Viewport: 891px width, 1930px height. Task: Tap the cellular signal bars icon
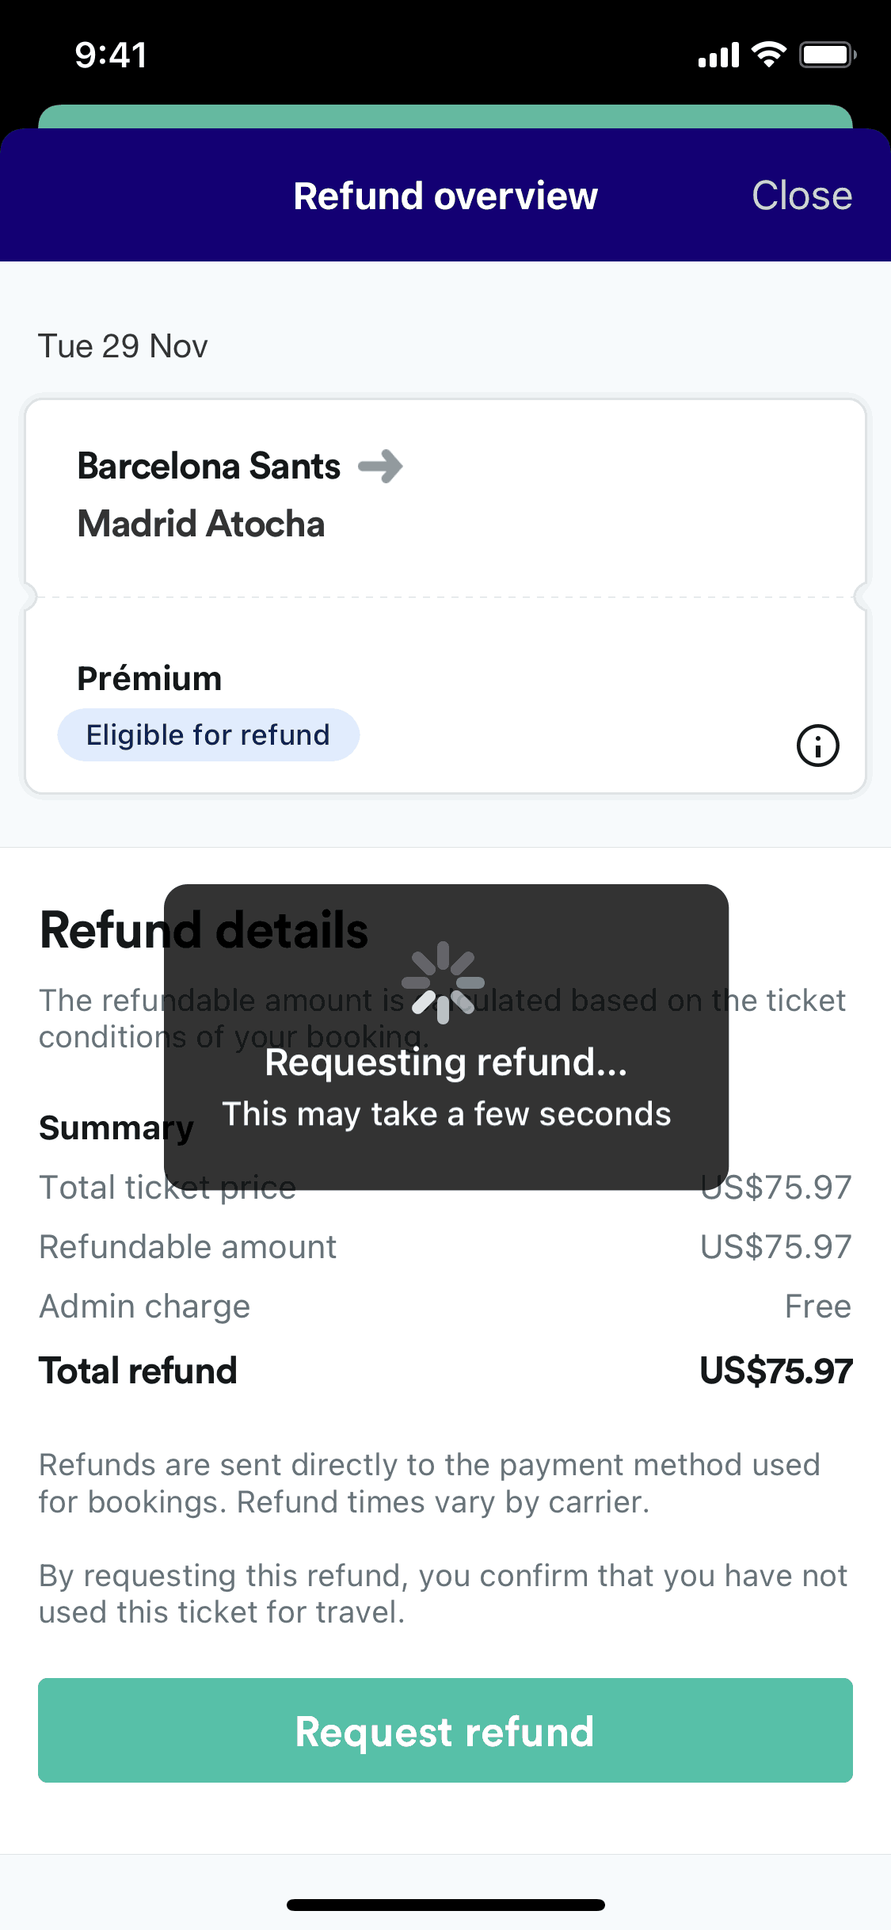click(x=718, y=55)
